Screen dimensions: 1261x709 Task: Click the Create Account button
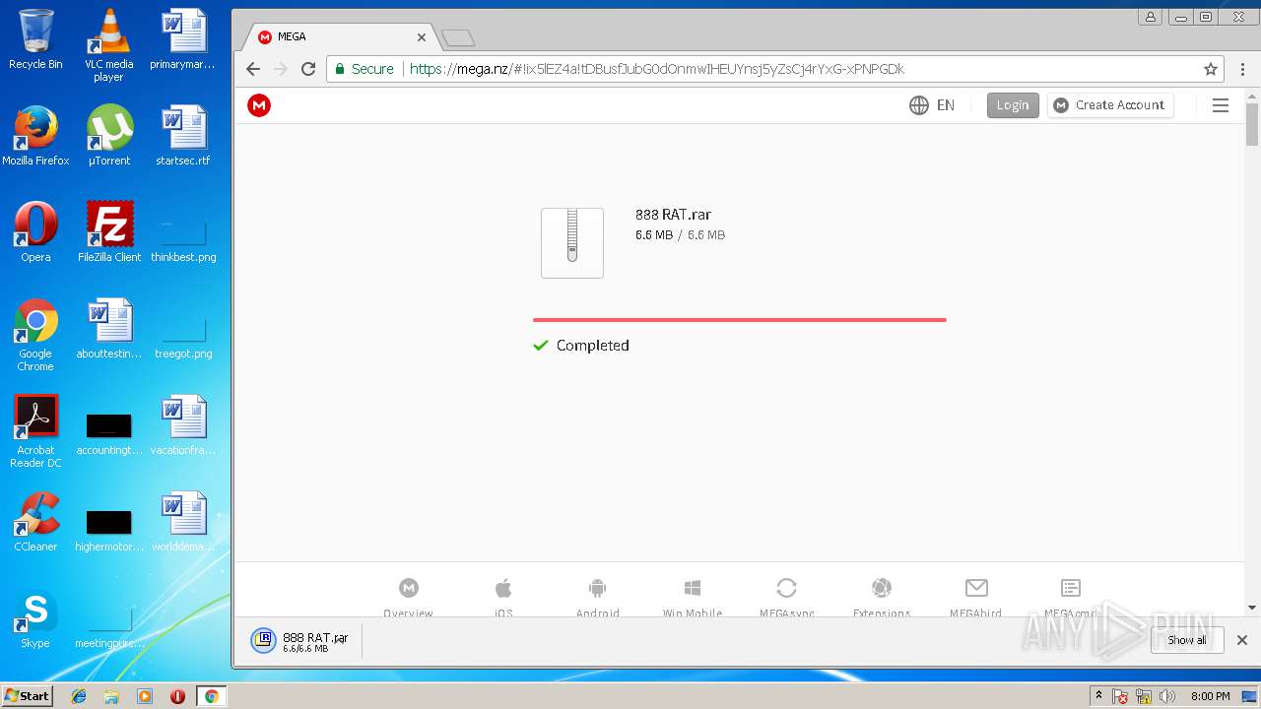point(1110,105)
